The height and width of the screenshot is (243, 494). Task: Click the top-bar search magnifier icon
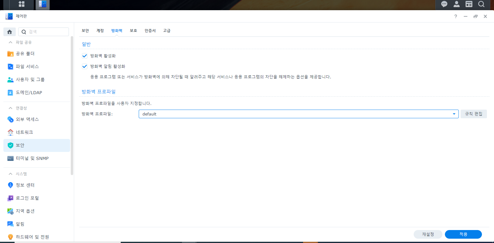[x=481, y=4]
